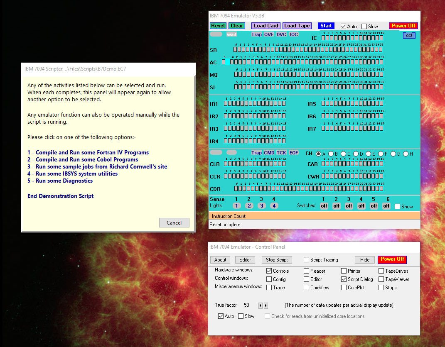Toggle sense switch 2 off button
Viewport: 445px width, 347px height.
coord(337,206)
